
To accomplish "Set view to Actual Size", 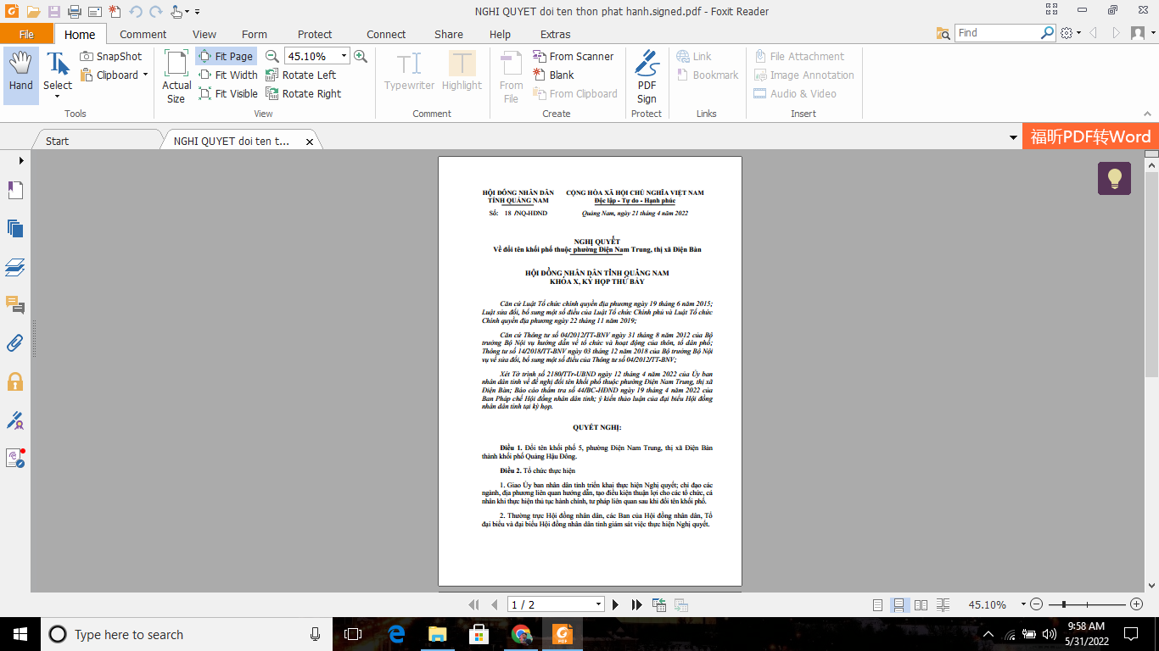I will [x=176, y=75].
